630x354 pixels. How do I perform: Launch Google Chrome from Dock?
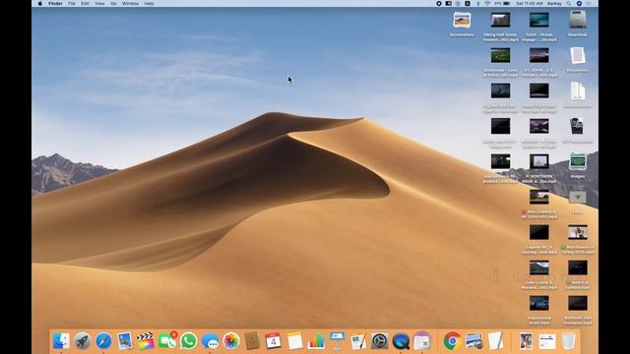452,341
